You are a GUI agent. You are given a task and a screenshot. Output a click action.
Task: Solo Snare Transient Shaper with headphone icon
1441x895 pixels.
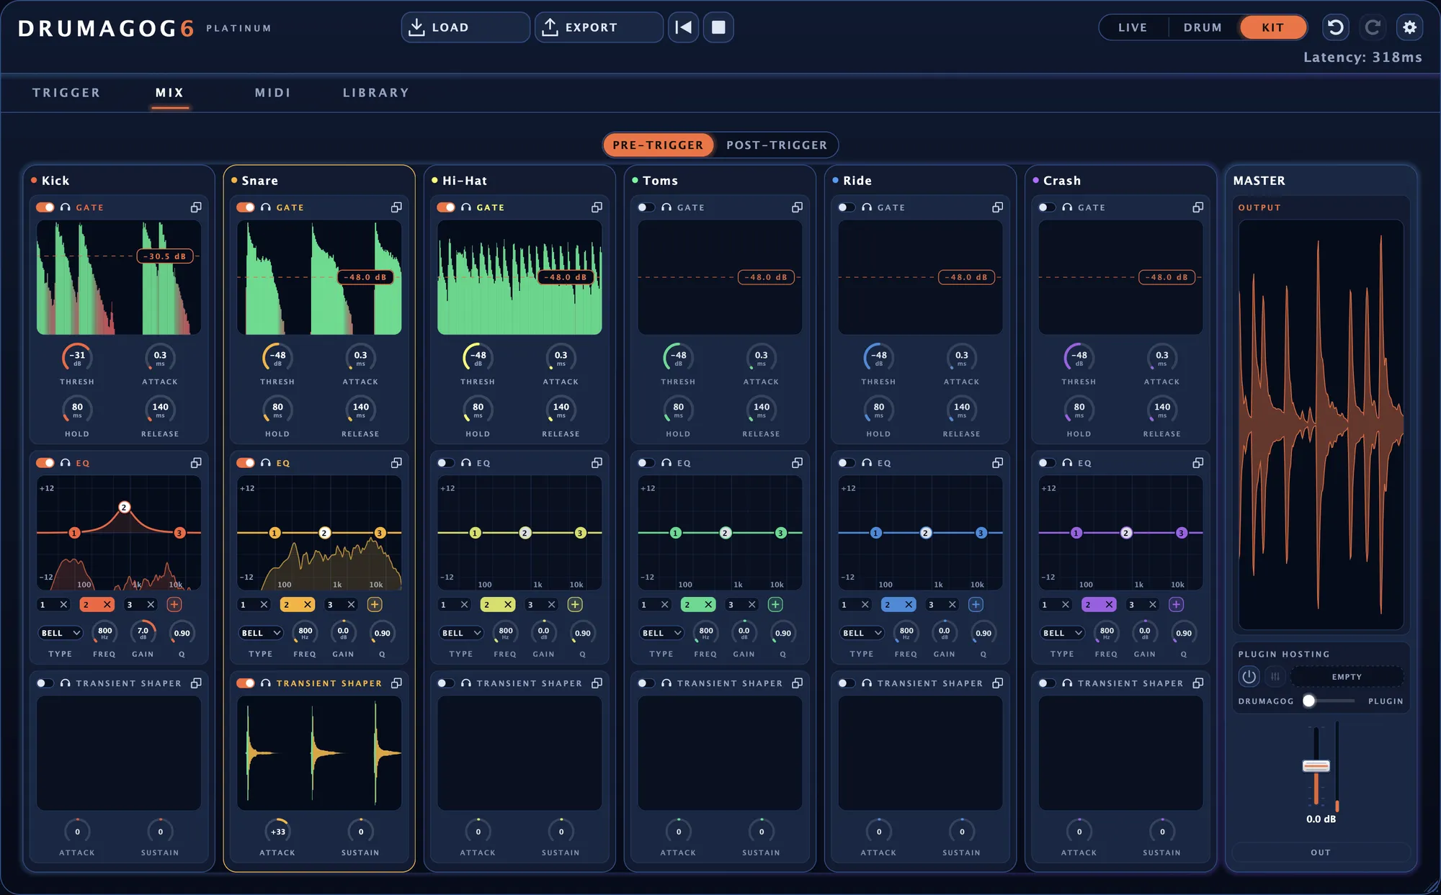(266, 683)
